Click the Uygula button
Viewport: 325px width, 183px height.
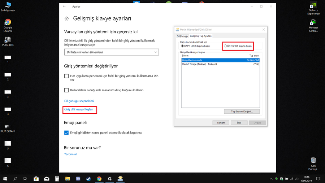(x=257, y=123)
